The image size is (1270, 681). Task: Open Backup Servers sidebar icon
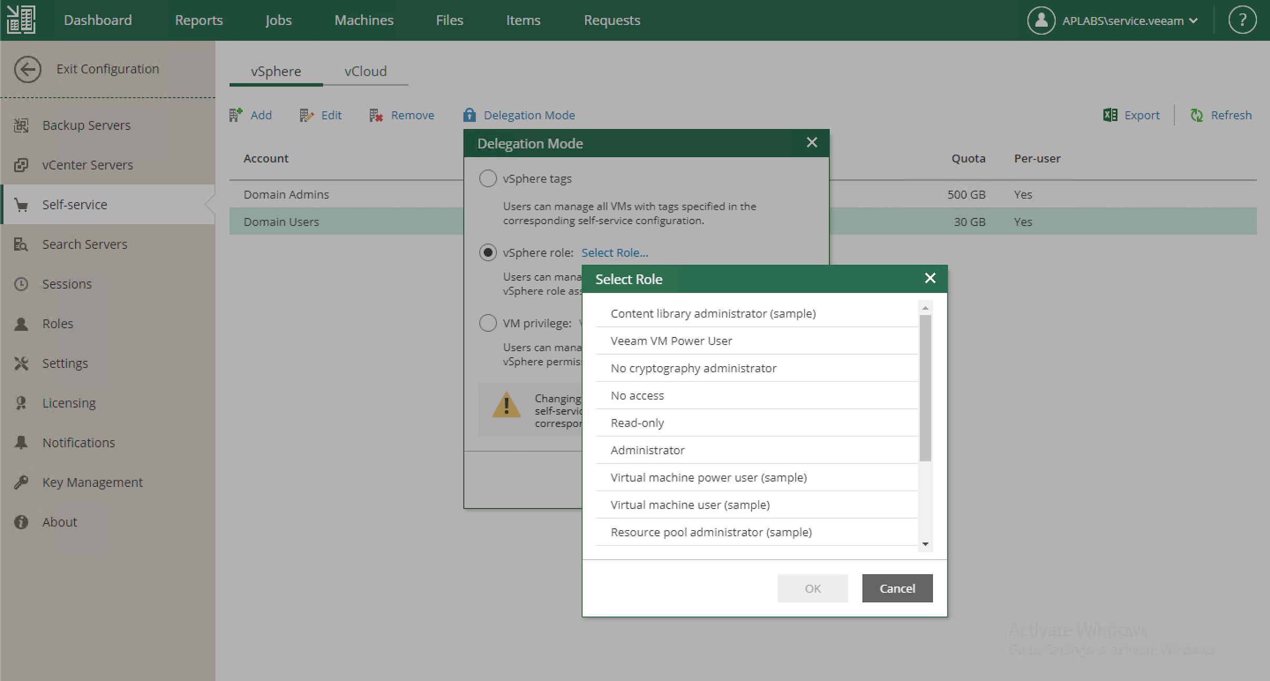[21, 125]
